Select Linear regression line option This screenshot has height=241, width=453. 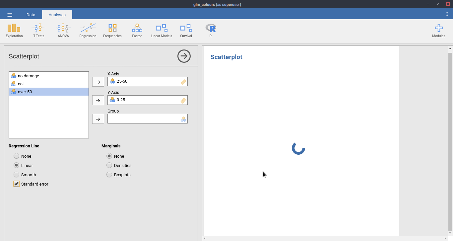23,165
